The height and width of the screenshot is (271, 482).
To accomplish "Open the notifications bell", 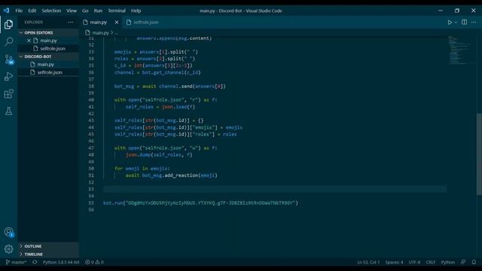I will coord(474,262).
